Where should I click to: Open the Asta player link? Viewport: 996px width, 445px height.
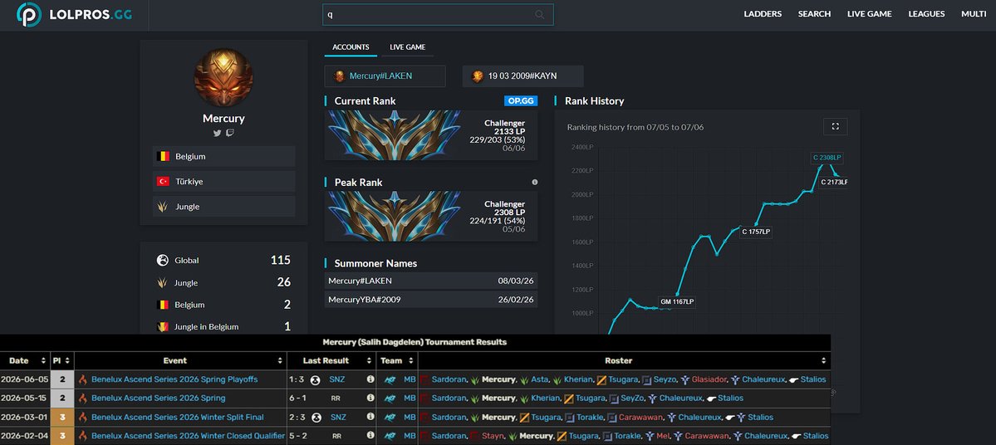[539, 379]
